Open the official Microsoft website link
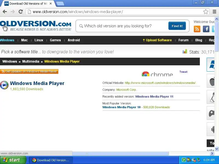This screenshot has height=164, width=219. click(x=160, y=83)
